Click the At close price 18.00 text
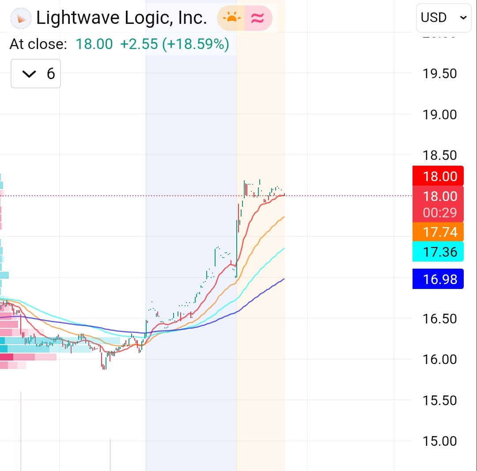This screenshot has width=477, height=471. tap(94, 44)
